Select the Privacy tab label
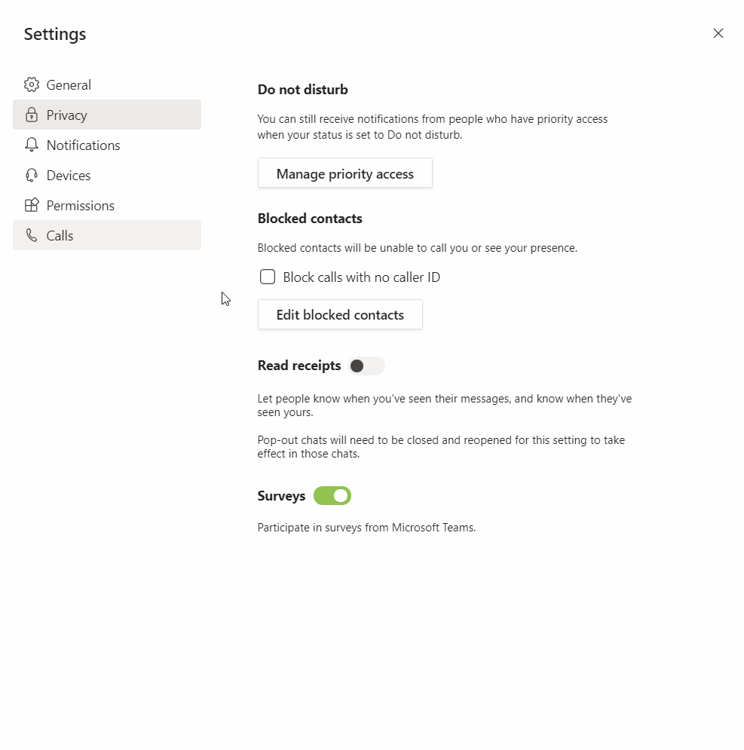 click(x=67, y=115)
